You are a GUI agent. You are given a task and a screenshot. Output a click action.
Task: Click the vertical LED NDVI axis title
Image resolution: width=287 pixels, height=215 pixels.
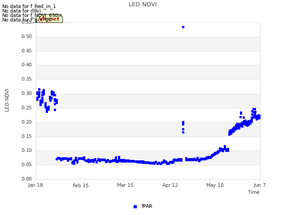7,100
